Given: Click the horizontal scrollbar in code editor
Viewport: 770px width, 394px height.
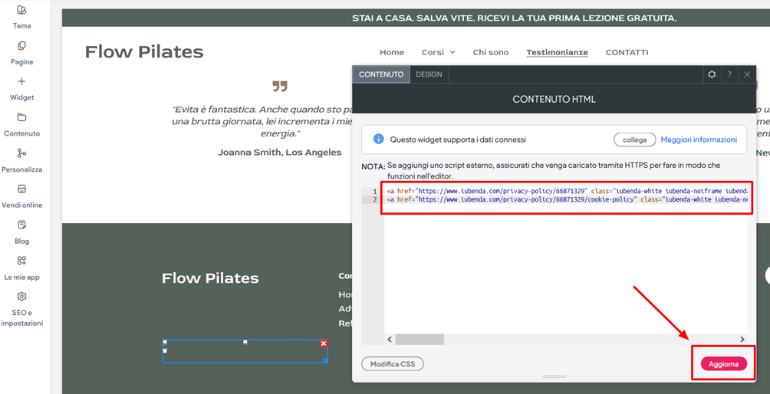Looking at the screenshot, I should pyautogui.click(x=420, y=339).
